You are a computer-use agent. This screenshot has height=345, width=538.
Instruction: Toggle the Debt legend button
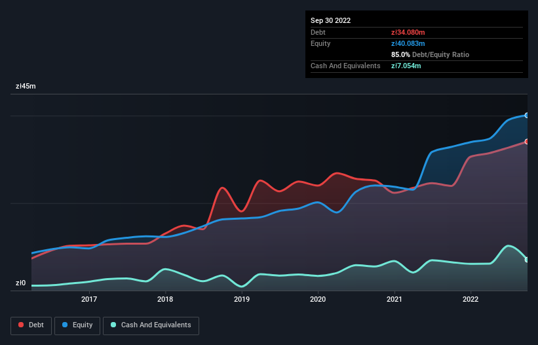tap(31, 325)
